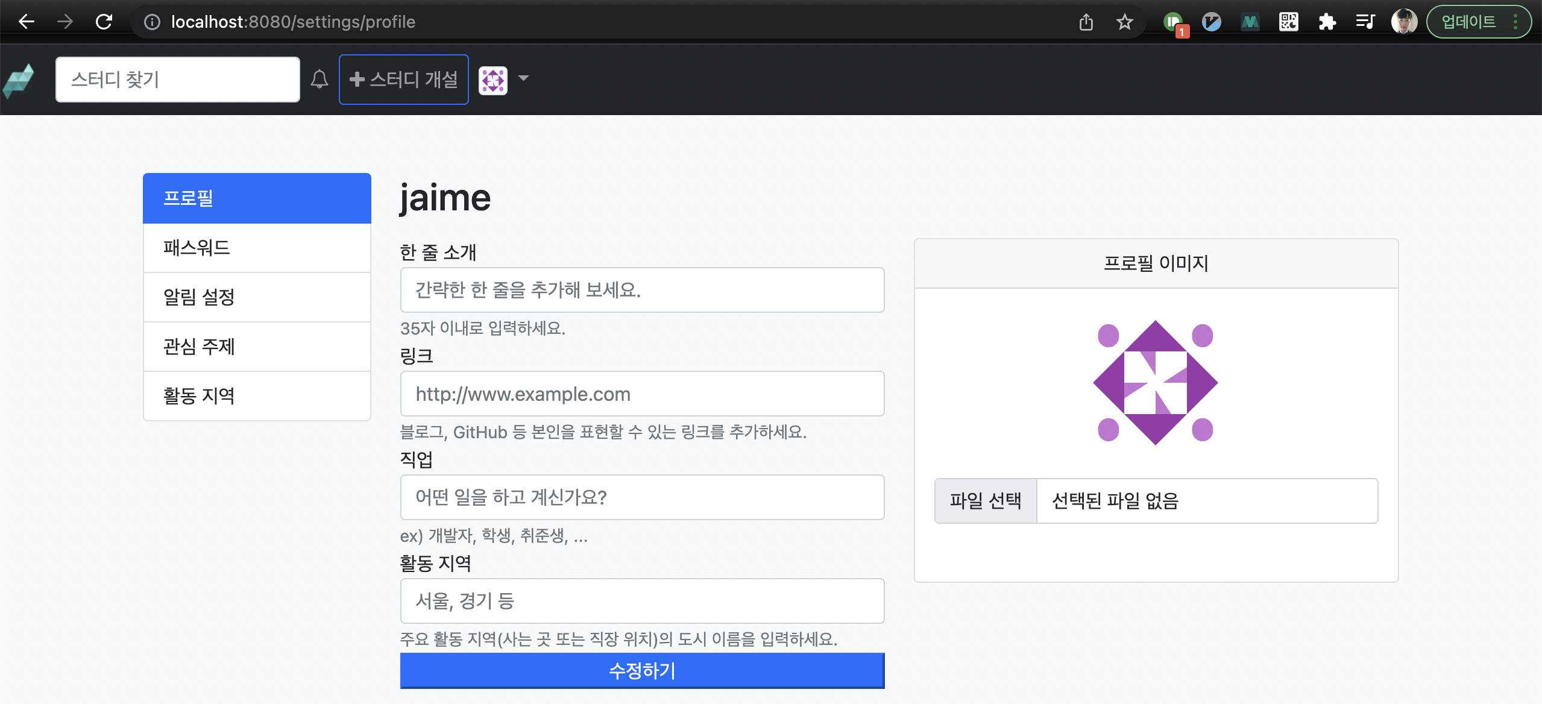
Task: Bookmark page with star icon
Action: (x=1124, y=22)
